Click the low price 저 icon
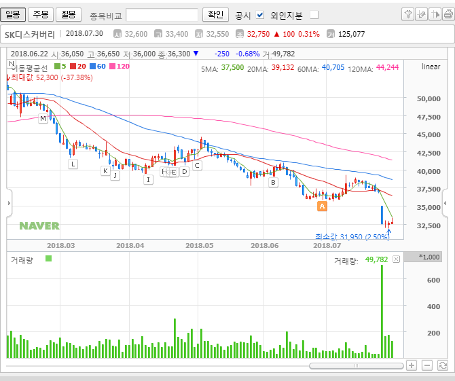The width and height of the screenshot is (455, 381). (x=199, y=34)
